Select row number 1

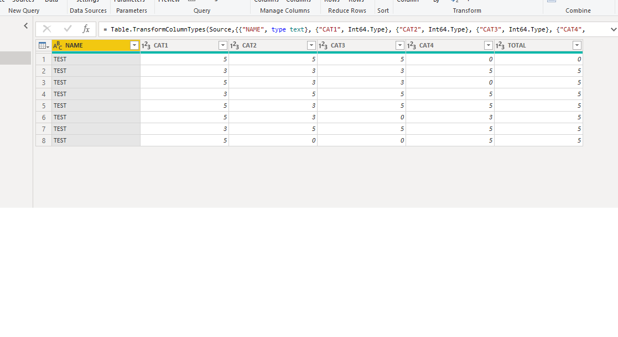(x=44, y=60)
